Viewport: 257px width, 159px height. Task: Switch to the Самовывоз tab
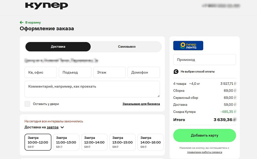(x=126, y=47)
